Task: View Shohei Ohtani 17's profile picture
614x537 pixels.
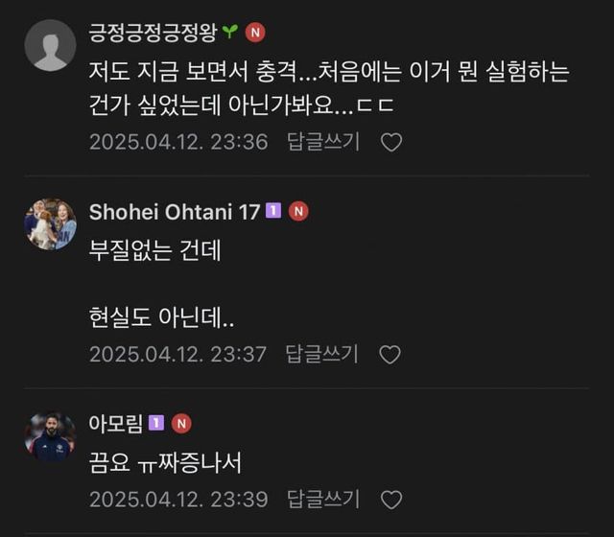Action: coord(50,224)
